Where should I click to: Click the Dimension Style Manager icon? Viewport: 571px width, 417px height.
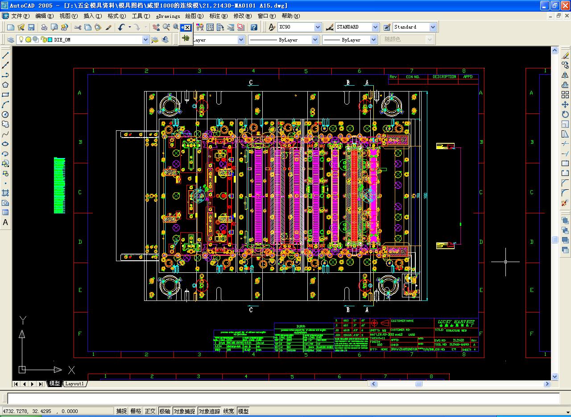point(329,27)
